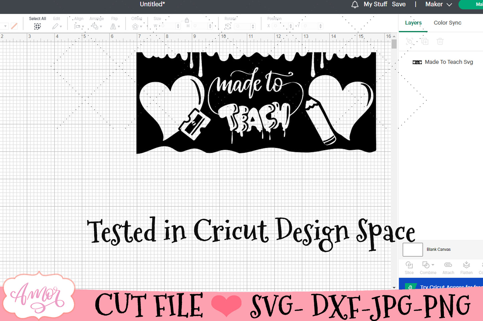The width and height of the screenshot is (483, 321).
Task: Click the Select All icon
Action: (37, 26)
